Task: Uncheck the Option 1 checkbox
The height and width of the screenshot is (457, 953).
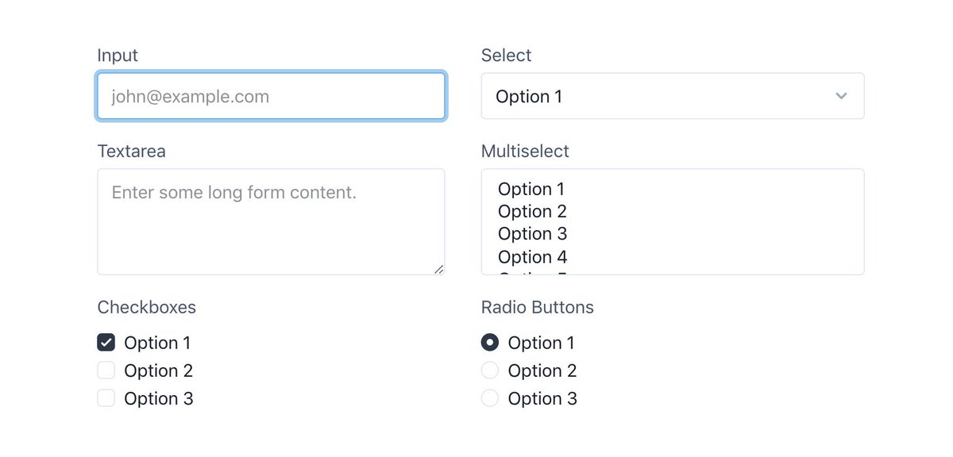Action: point(106,343)
